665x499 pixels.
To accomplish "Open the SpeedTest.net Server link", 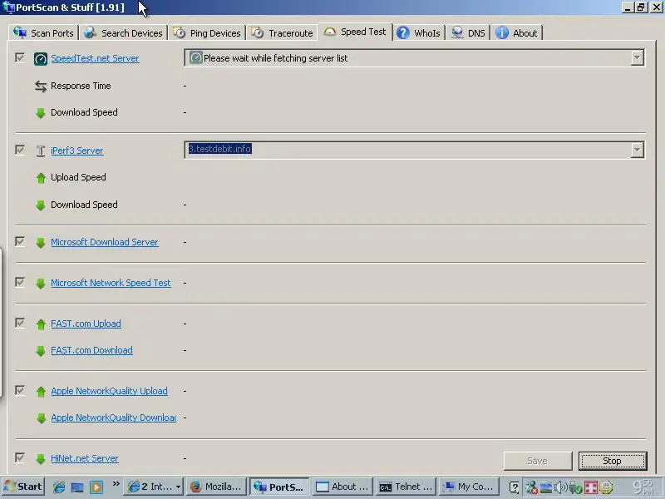I will click(95, 58).
